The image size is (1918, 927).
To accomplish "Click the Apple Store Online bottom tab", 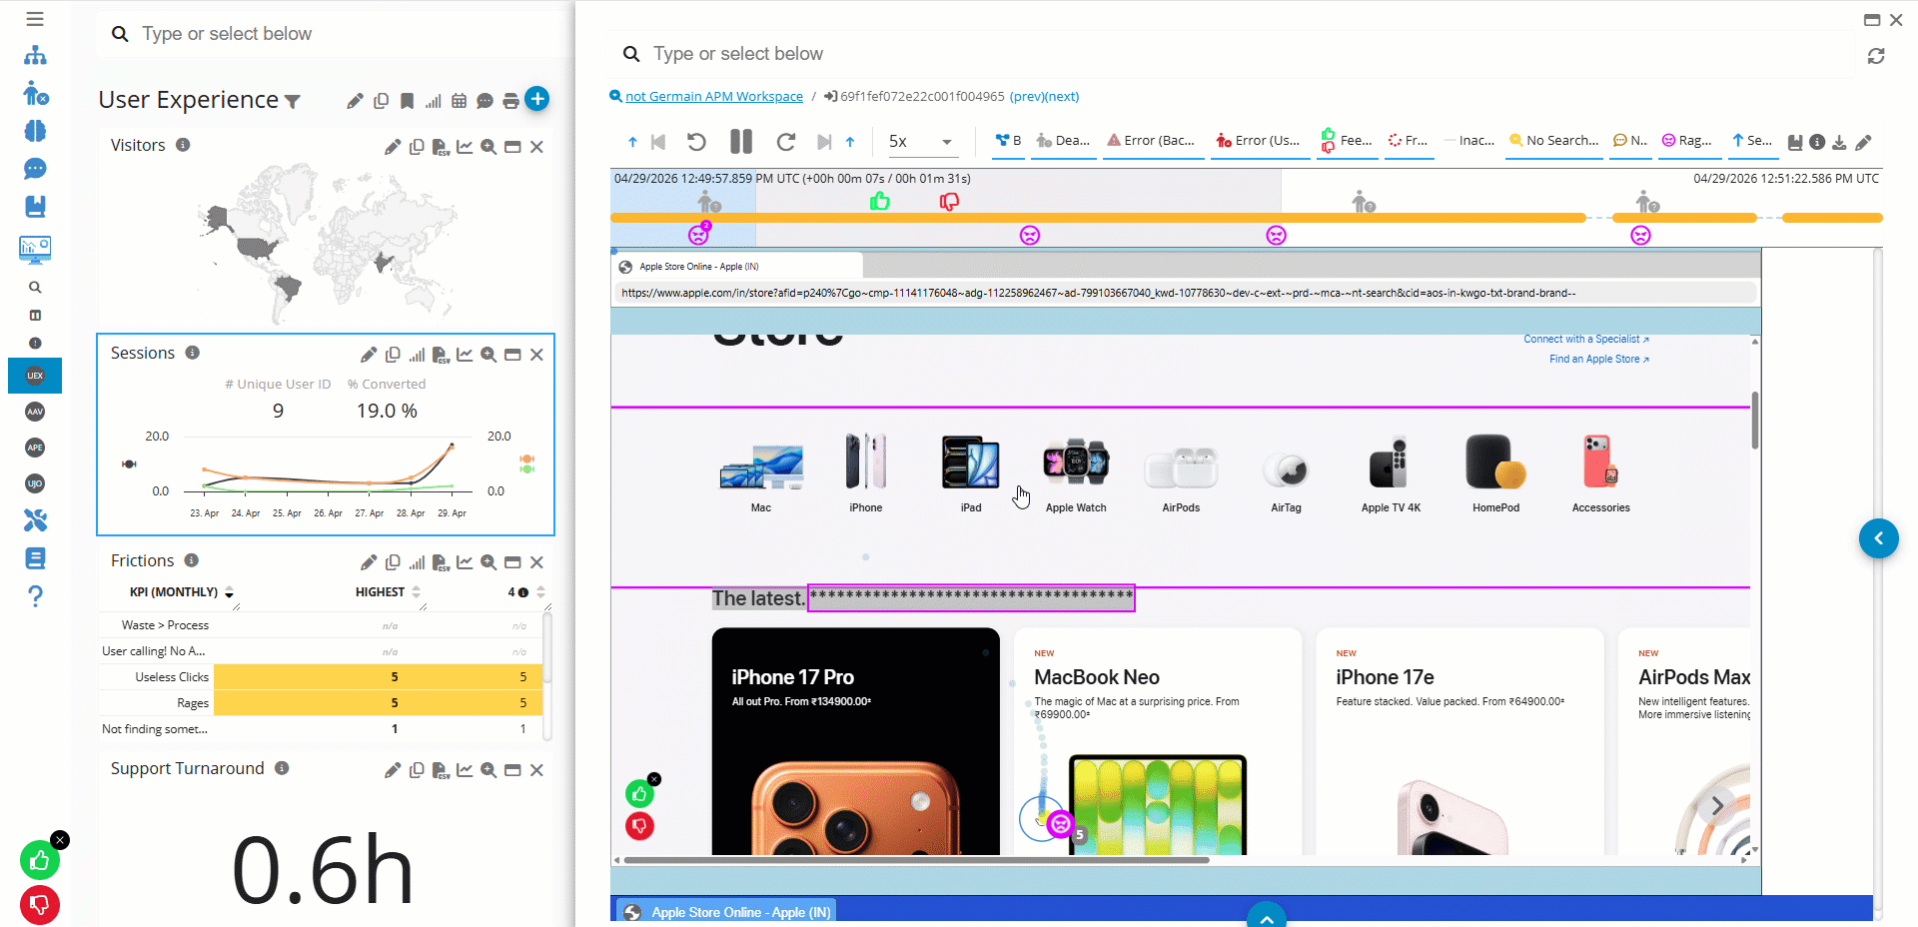I will (726, 912).
